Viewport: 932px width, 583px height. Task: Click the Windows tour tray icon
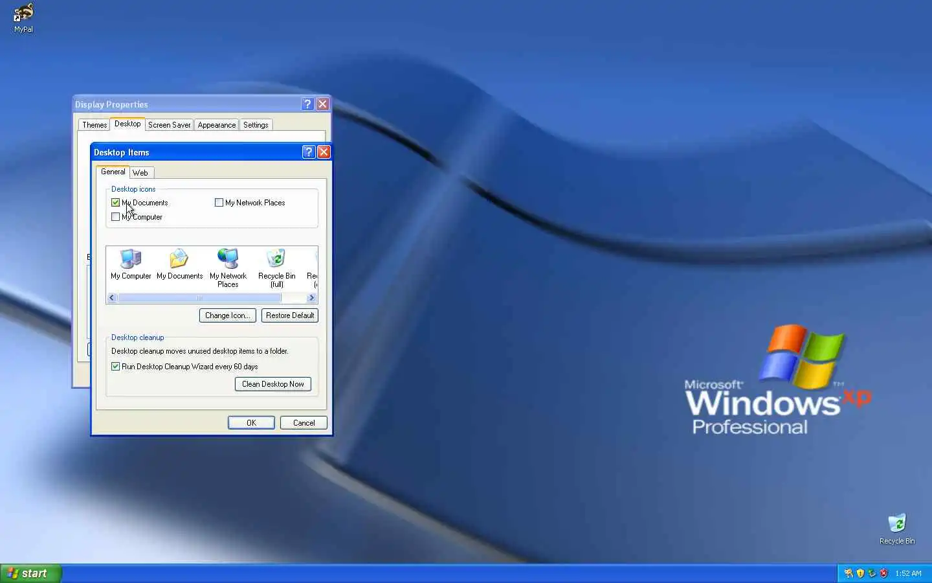click(849, 573)
